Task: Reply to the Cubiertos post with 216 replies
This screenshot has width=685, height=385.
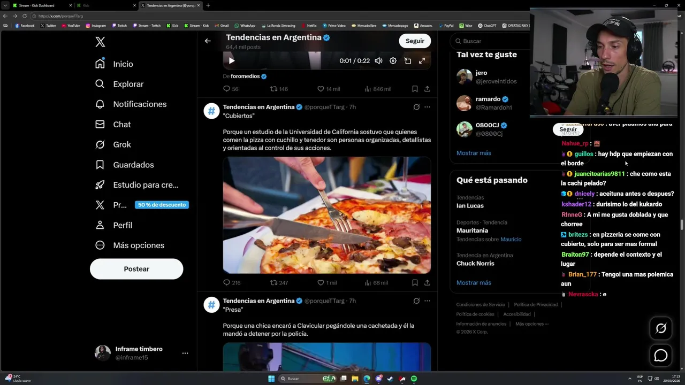Action: [x=232, y=283]
